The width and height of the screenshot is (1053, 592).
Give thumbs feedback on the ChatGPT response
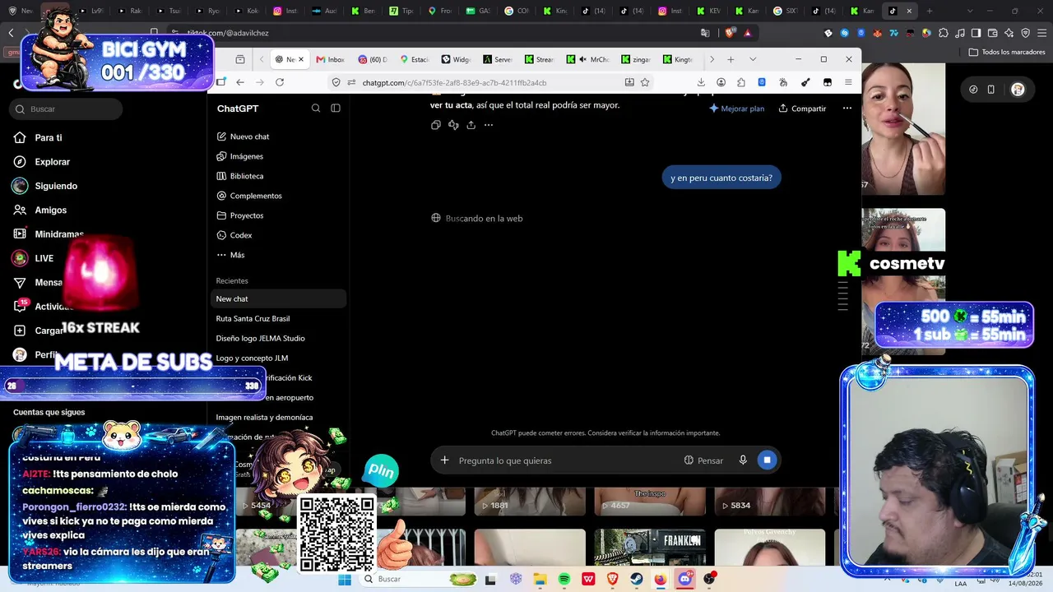[x=453, y=125]
